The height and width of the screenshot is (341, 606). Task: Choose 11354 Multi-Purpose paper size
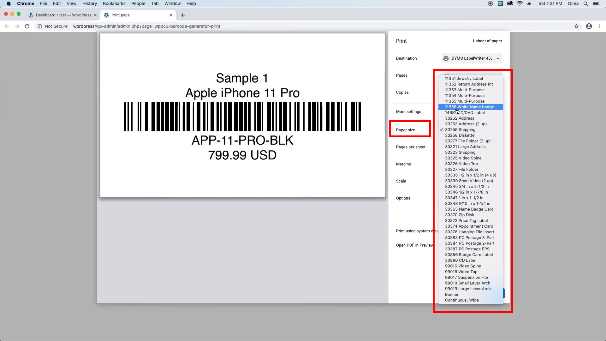471,96
